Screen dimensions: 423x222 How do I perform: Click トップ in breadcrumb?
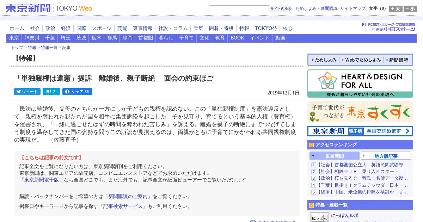coord(17,48)
